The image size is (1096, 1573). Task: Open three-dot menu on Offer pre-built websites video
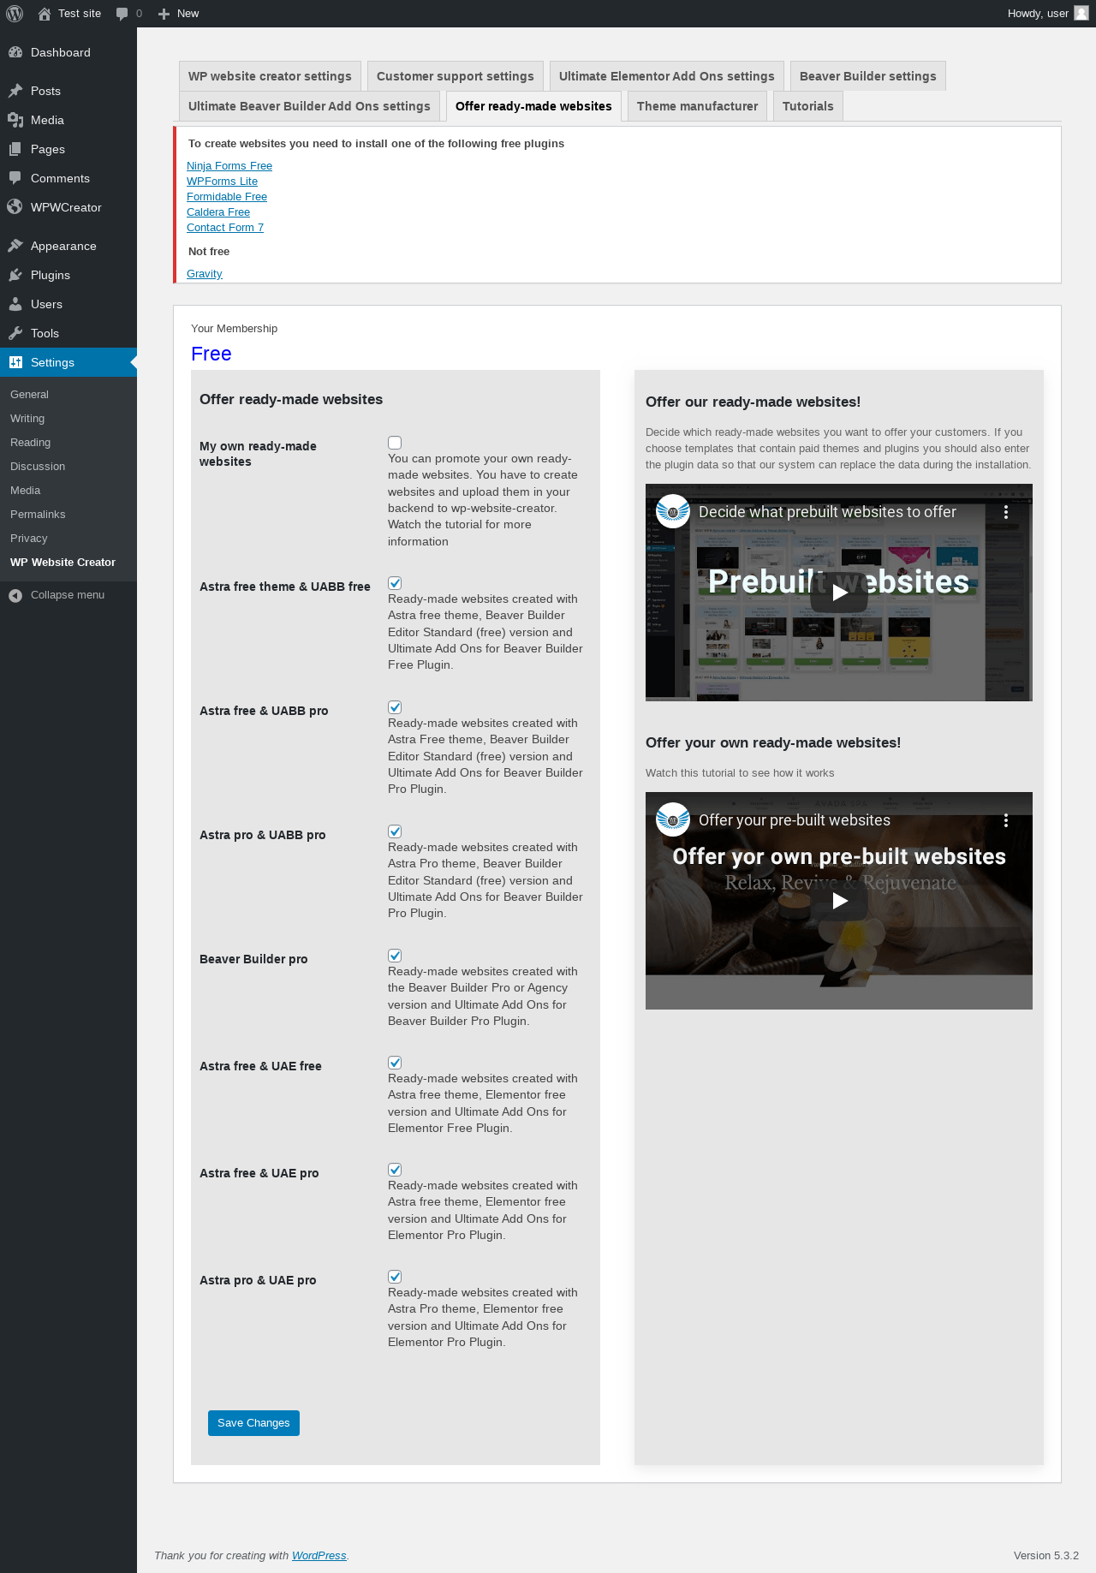tap(1006, 820)
